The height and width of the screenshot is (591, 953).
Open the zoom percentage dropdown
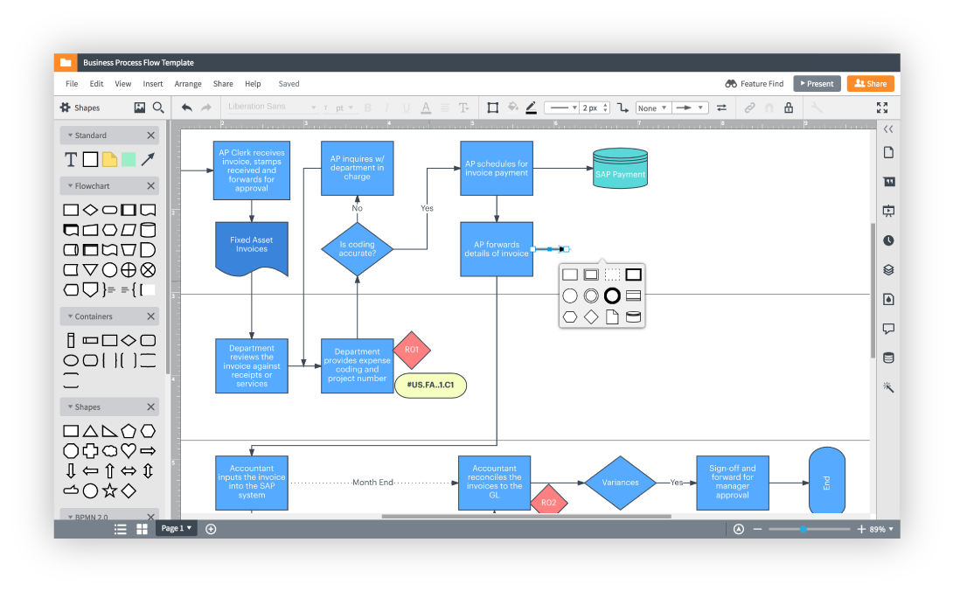(x=881, y=529)
